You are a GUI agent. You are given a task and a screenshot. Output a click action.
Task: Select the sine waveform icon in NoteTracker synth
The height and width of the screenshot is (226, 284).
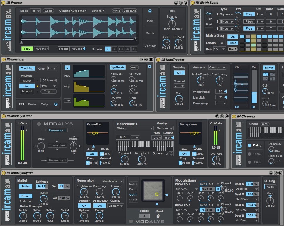pyautogui.click(x=266, y=74)
